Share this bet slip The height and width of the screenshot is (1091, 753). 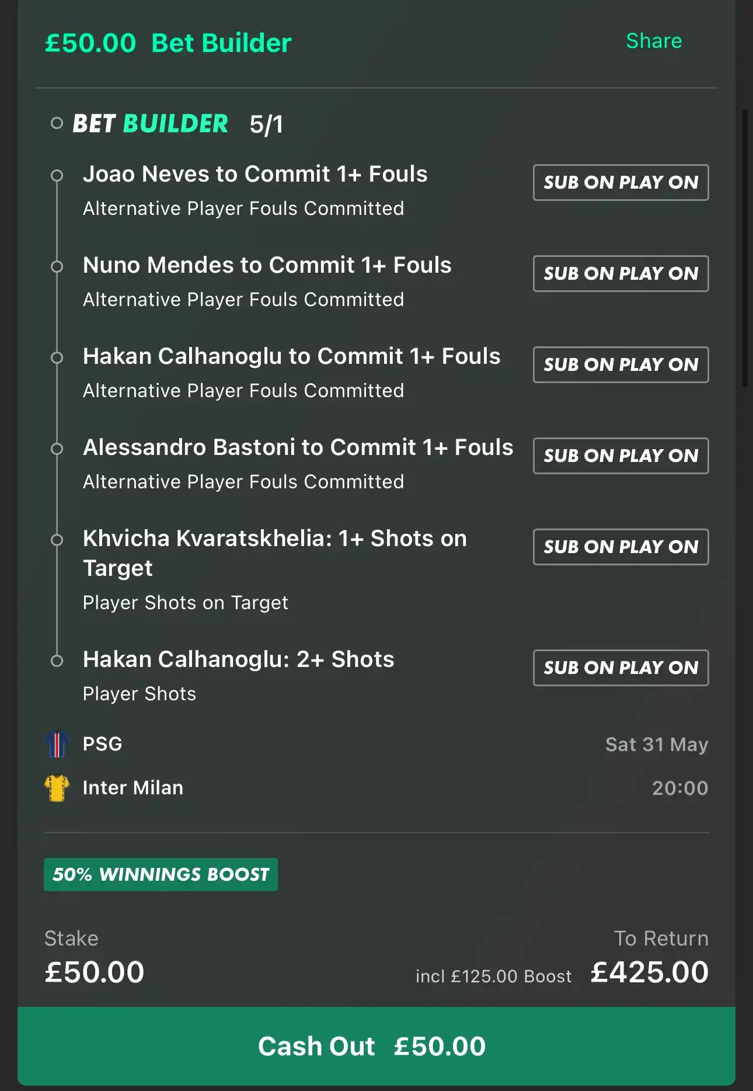654,41
